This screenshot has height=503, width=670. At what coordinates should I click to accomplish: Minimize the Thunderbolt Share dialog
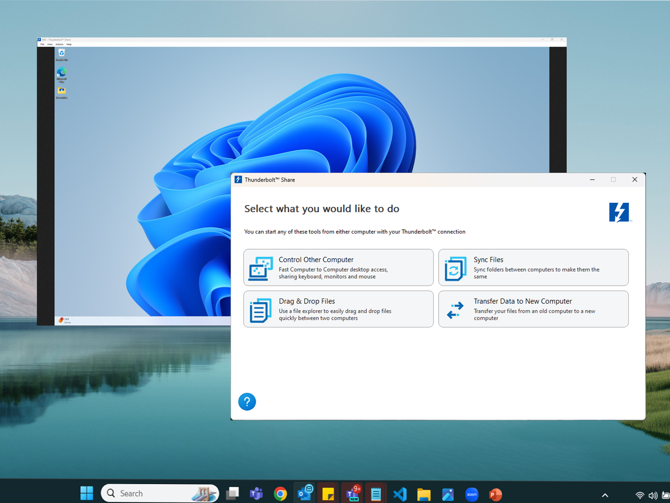click(592, 180)
